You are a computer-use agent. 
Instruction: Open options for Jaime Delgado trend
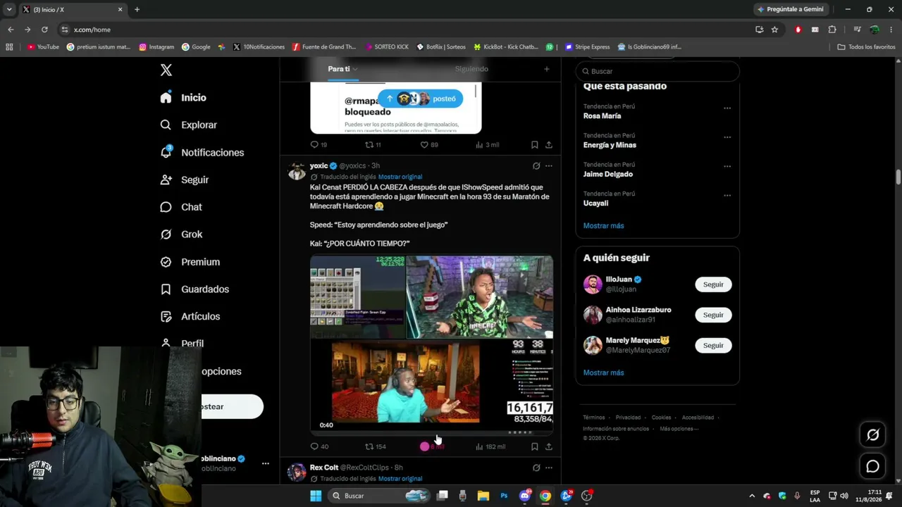pyautogui.click(x=727, y=167)
